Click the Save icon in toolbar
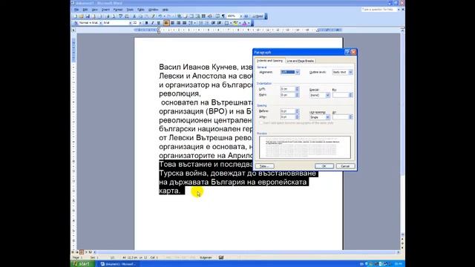This screenshot has height=267, width=475. coord(88,16)
